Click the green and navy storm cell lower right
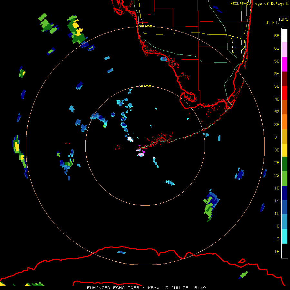Viewport: 290px width, 290px height. pos(211,205)
